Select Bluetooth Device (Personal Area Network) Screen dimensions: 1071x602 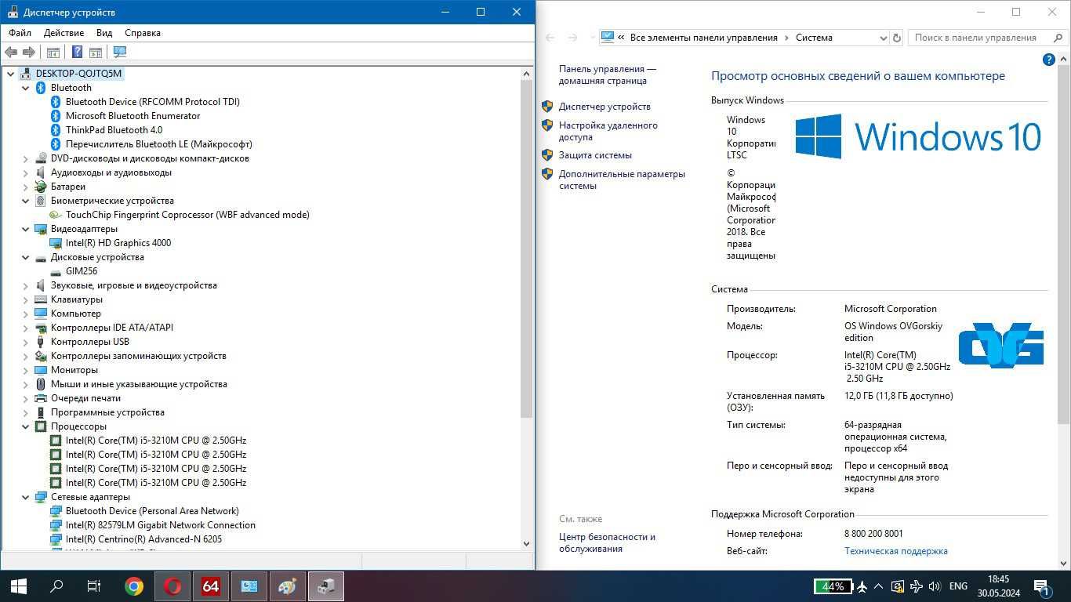click(x=152, y=511)
